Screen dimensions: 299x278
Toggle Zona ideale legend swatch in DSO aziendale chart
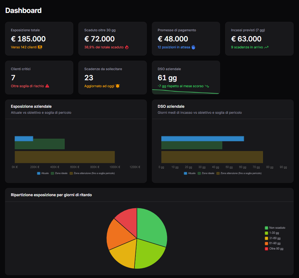tap(199, 173)
